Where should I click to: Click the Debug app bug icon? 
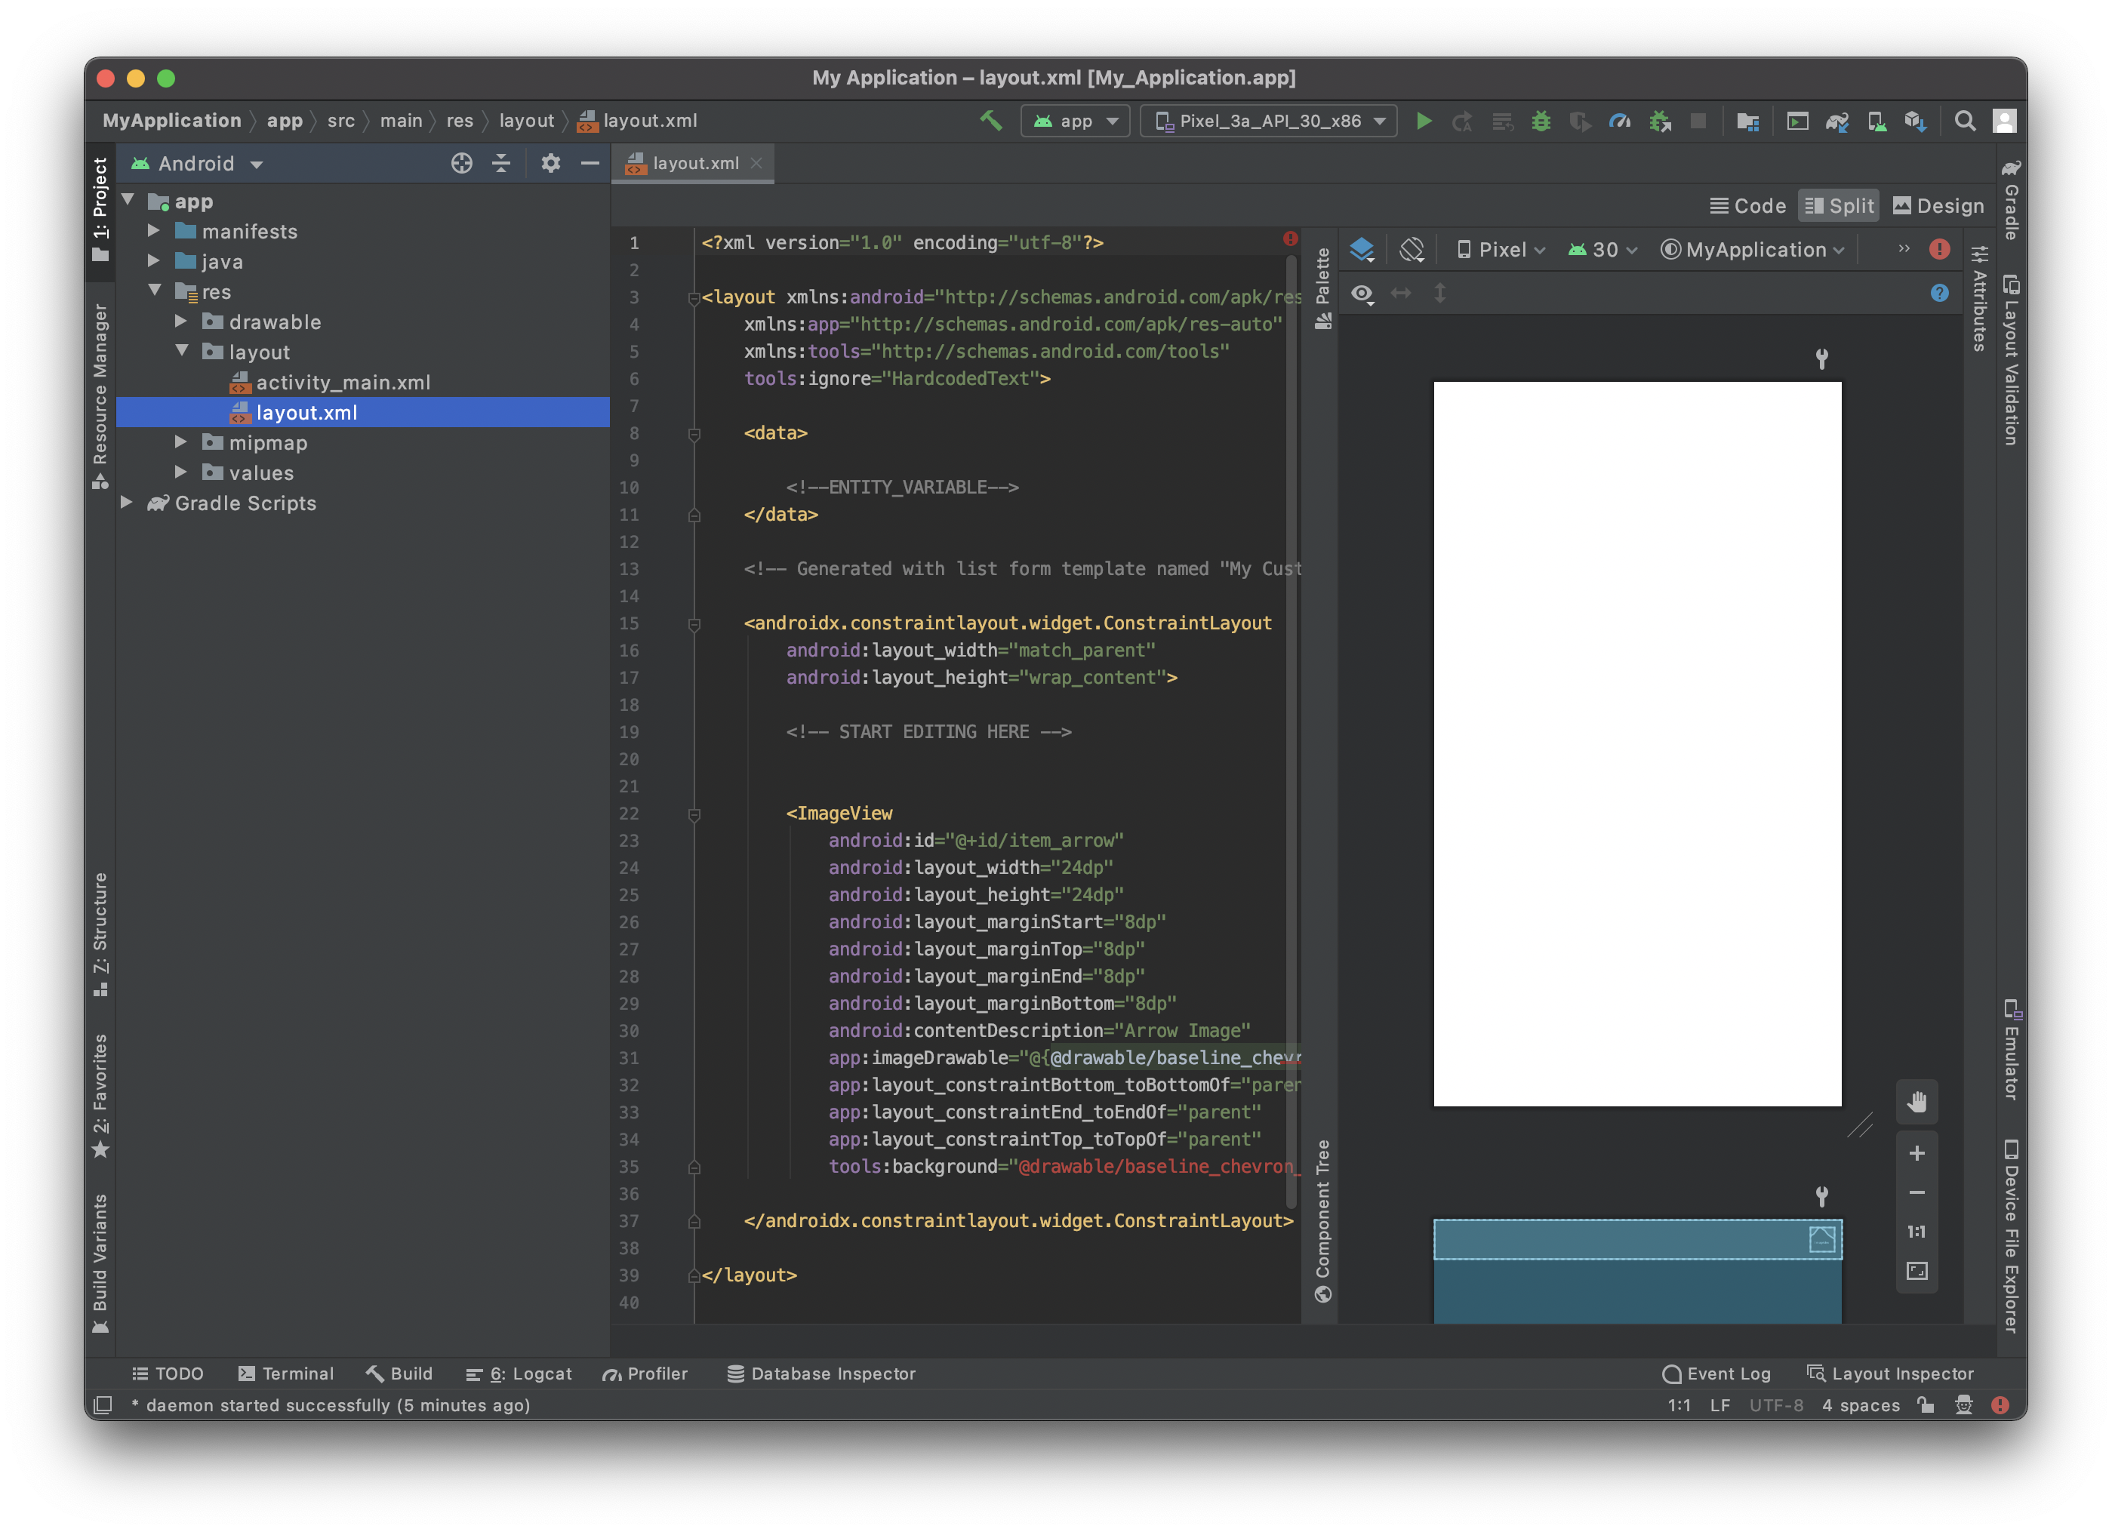point(1541,121)
